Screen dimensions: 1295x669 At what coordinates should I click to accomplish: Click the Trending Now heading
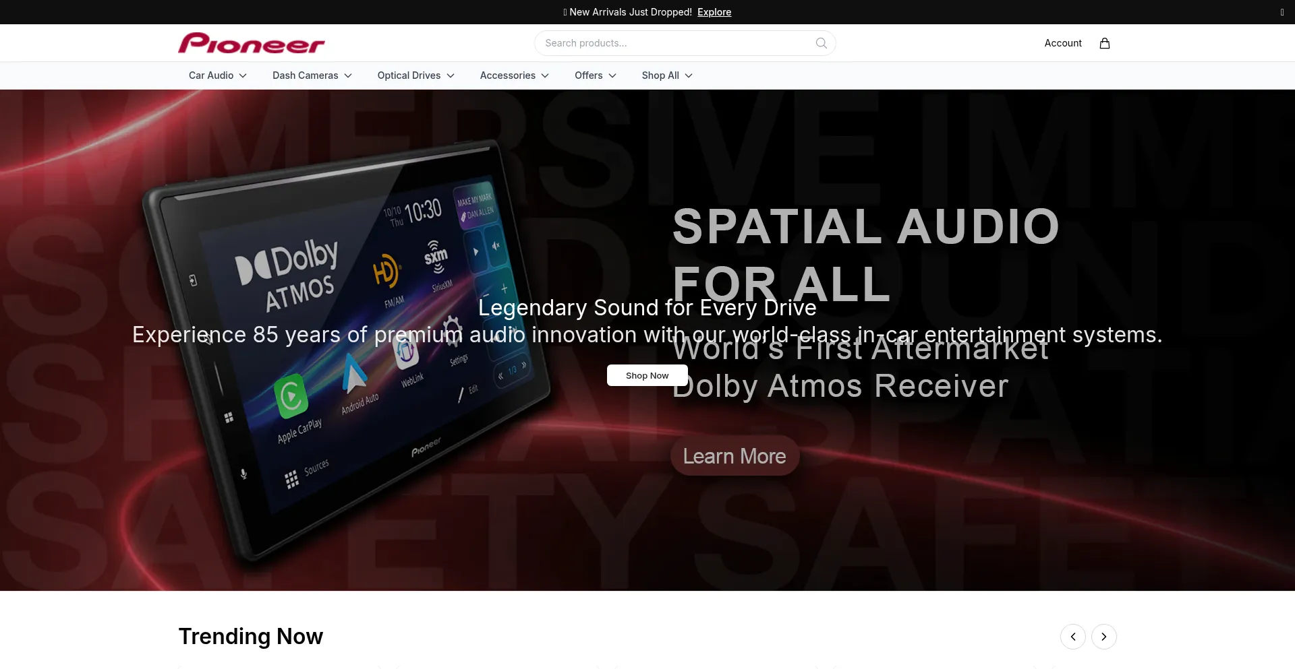click(251, 637)
